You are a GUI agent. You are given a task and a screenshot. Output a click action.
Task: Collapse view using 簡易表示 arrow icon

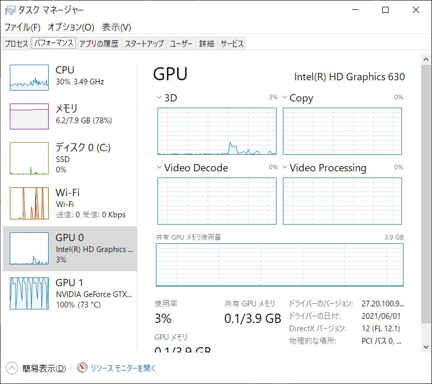click(12, 368)
